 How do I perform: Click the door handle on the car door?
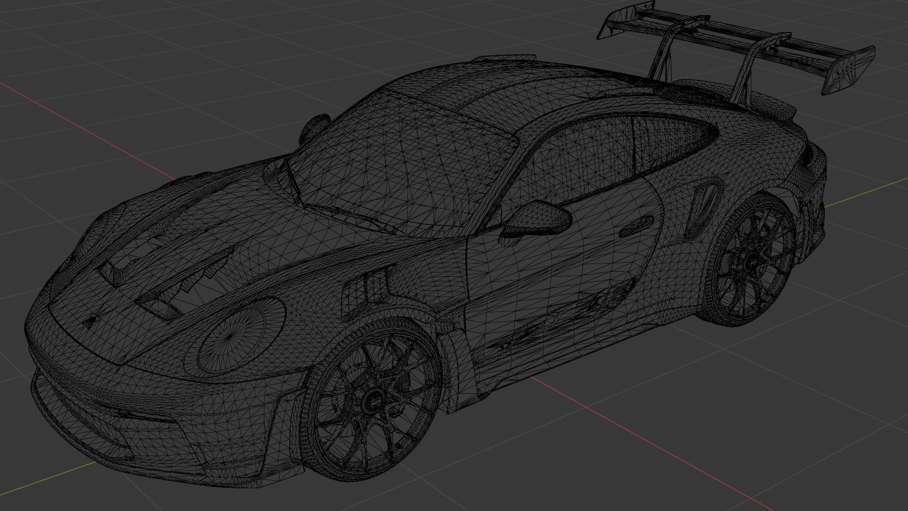click(637, 226)
